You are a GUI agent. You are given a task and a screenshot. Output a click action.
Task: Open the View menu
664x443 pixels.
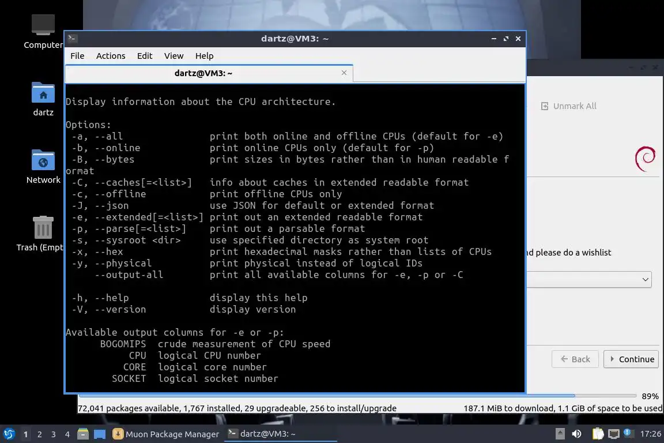pyautogui.click(x=173, y=56)
